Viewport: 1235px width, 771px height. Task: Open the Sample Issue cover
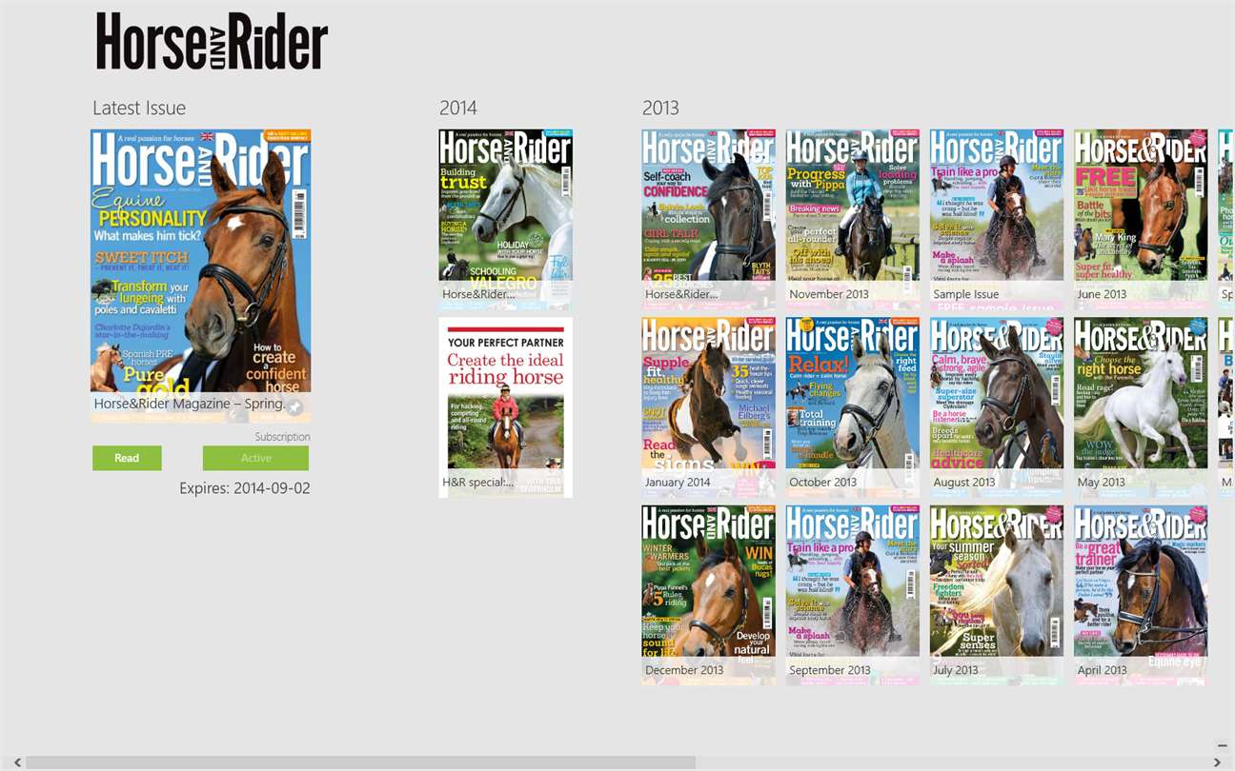[x=996, y=220]
